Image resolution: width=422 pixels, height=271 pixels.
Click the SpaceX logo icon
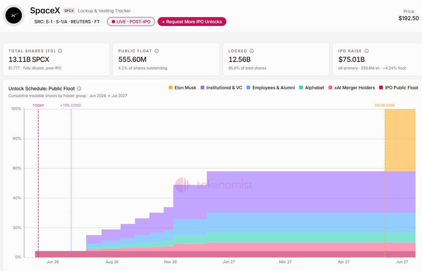pyautogui.click(x=14, y=15)
